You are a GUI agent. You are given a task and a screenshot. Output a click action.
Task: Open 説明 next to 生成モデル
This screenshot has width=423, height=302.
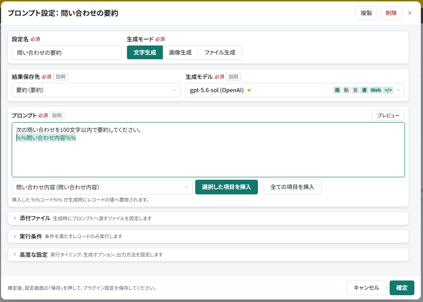[x=233, y=77]
